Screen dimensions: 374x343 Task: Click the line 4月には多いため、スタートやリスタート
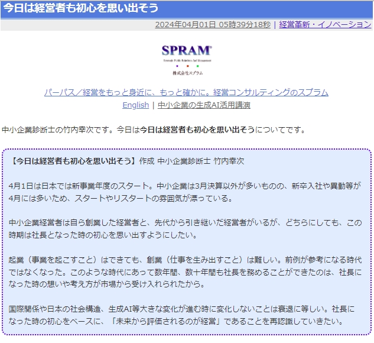[121, 198]
